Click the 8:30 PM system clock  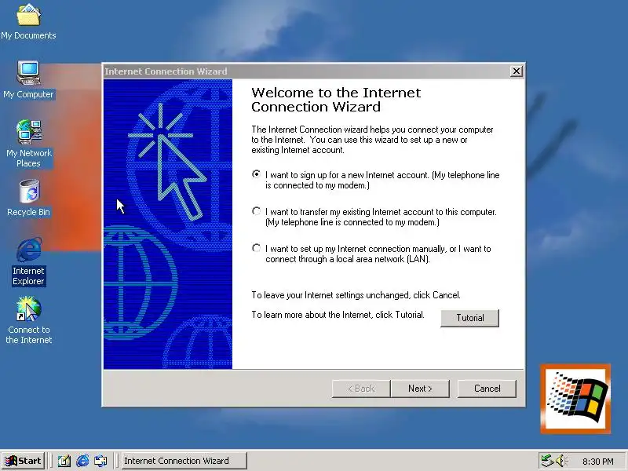(598, 462)
